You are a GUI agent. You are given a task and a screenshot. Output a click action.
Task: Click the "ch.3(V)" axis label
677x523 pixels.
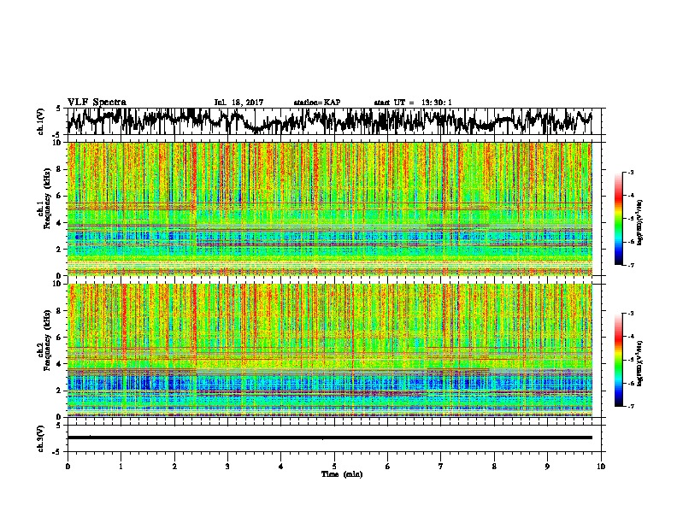click(x=40, y=438)
